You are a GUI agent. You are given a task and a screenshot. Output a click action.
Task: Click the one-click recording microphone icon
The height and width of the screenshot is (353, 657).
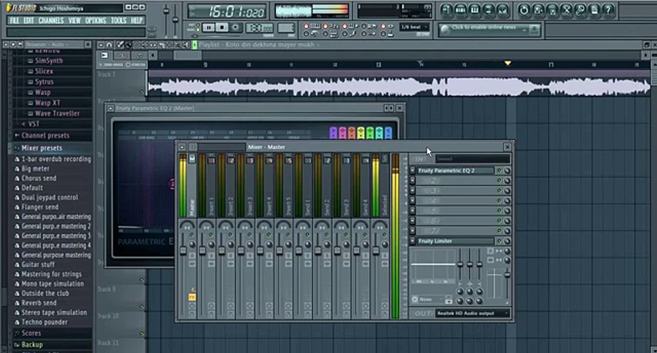580,9
